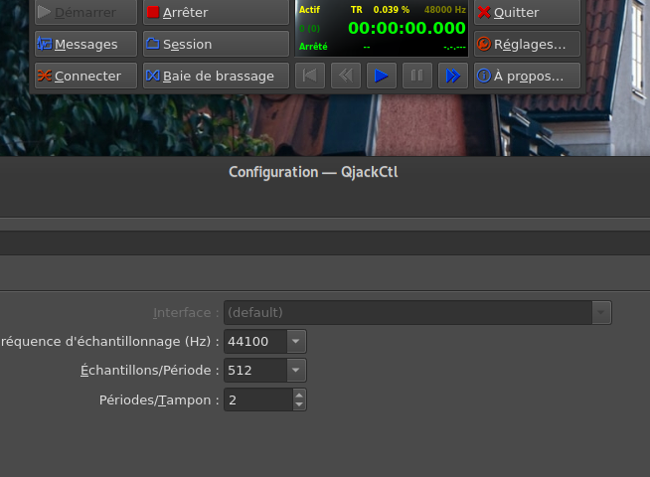Click into the Périodes/Tampon value field
This screenshot has width=650, height=477.
pos(258,399)
